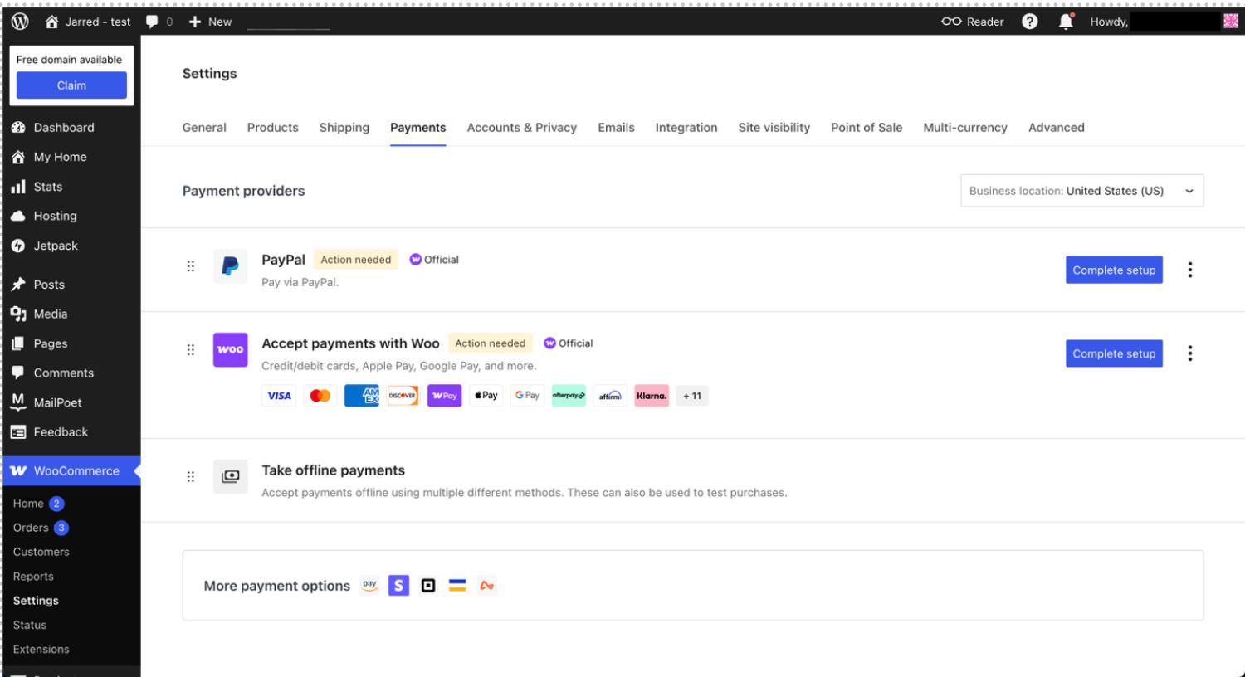Open the Multi-currency tab
This screenshot has width=1245, height=677.
click(964, 128)
